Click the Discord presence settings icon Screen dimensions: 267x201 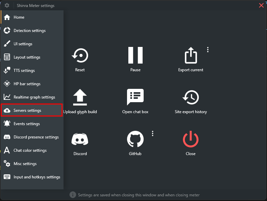(7, 137)
